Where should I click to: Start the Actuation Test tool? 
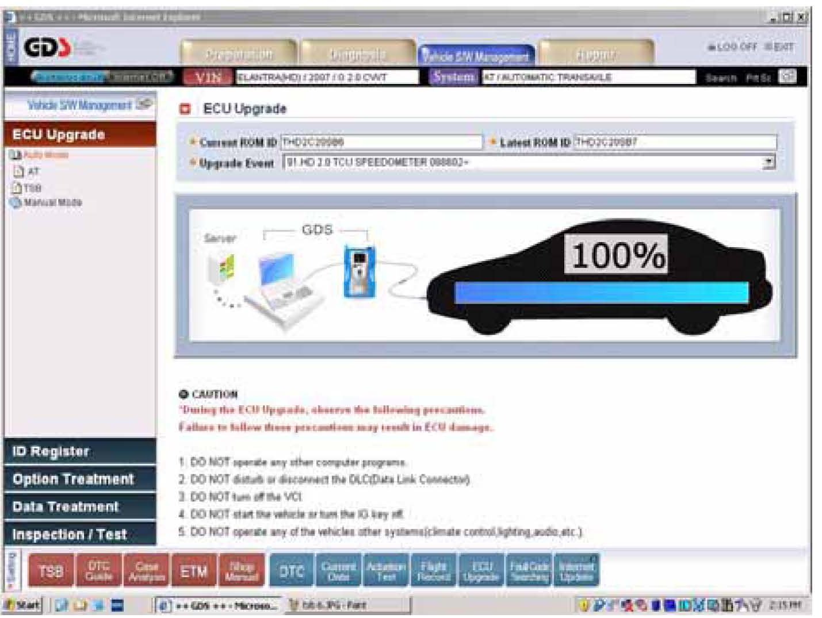pyautogui.click(x=386, y=570)
